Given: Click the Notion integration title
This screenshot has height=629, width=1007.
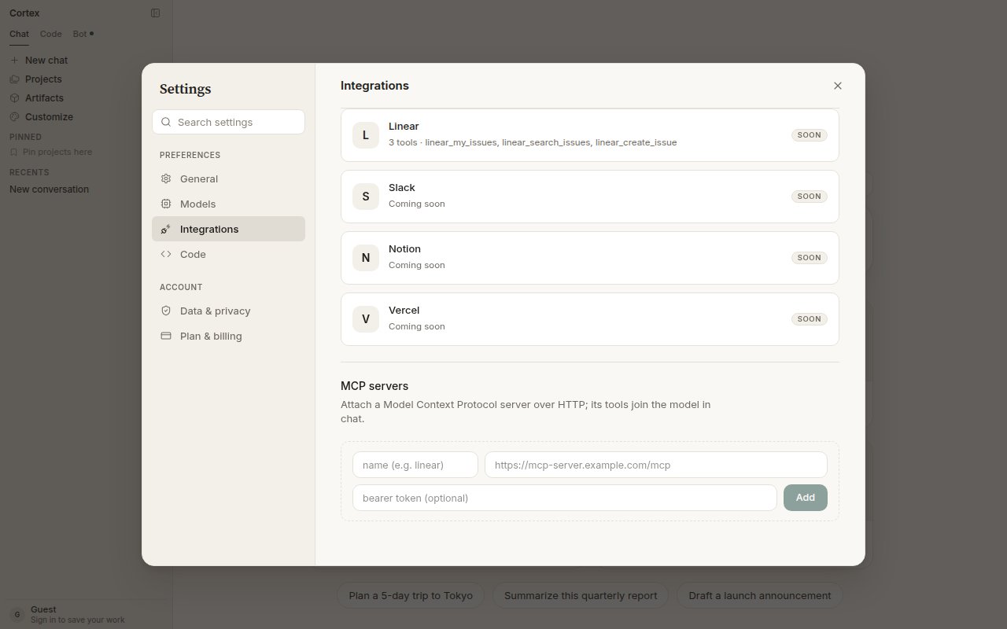Looking at the screenshot, I should point(404,249).
